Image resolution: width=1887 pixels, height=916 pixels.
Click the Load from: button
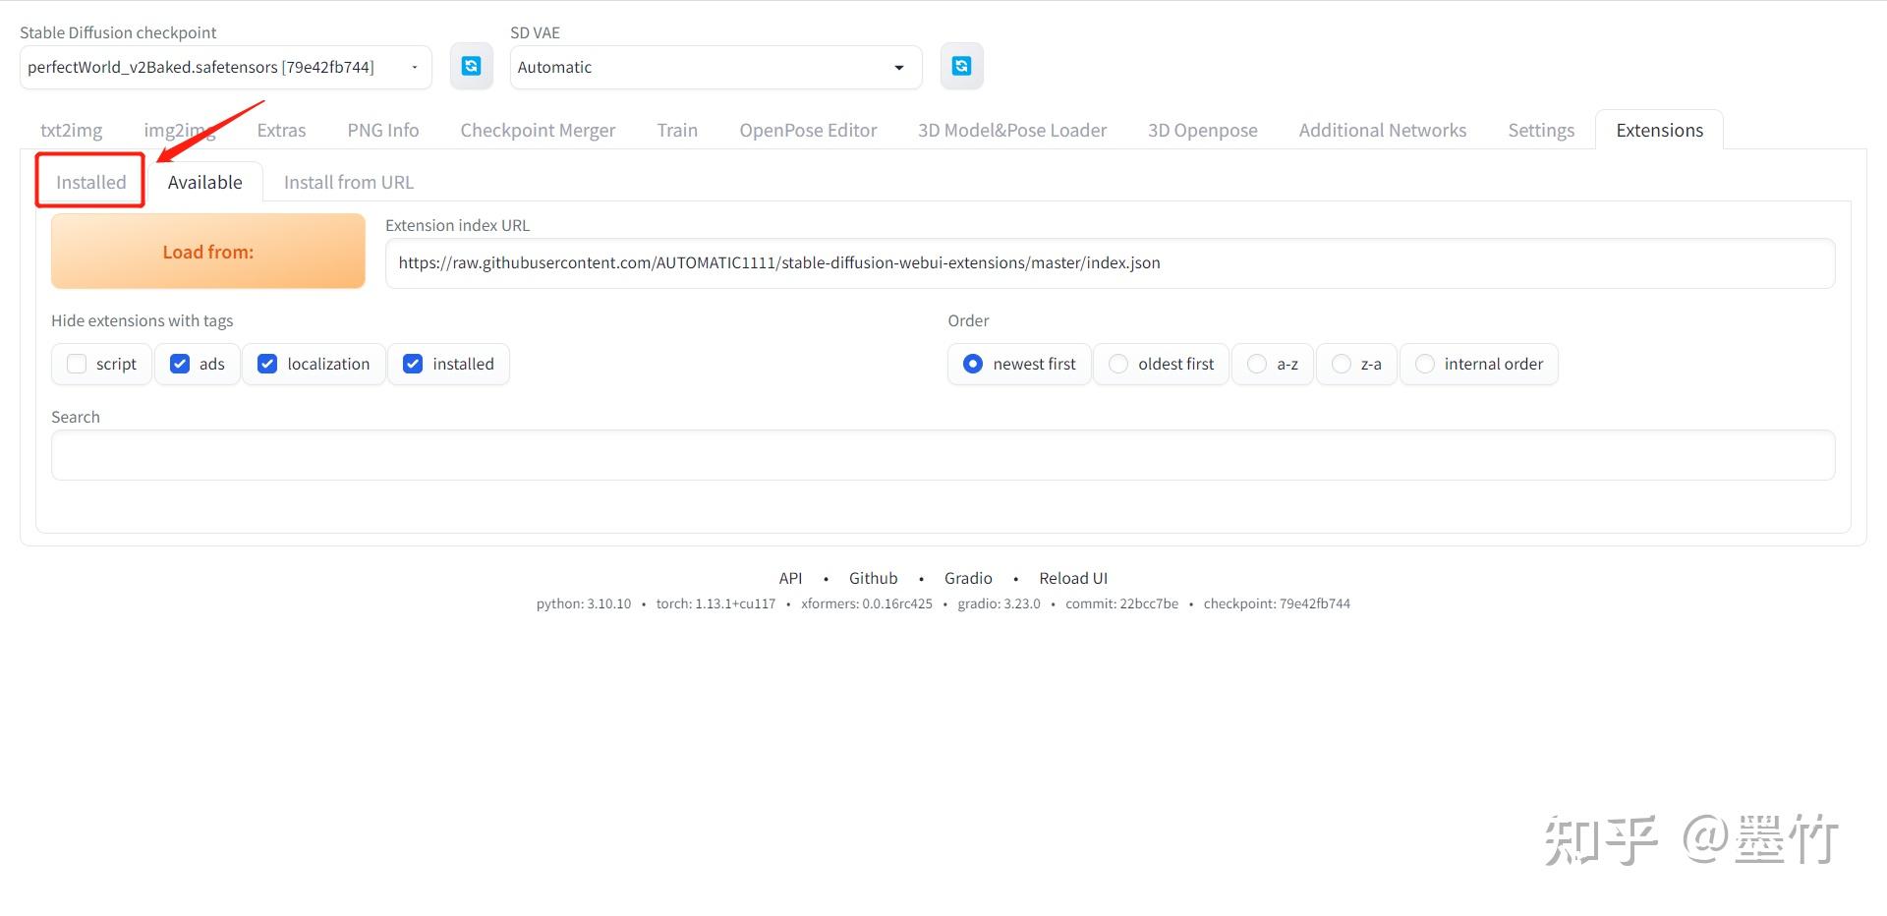pyautogui.click(x=207, y=251)
